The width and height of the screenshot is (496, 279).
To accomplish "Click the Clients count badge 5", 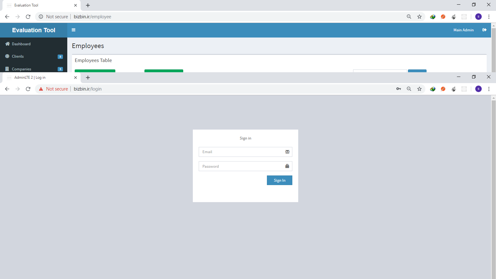I will click(x=60, y=57).
